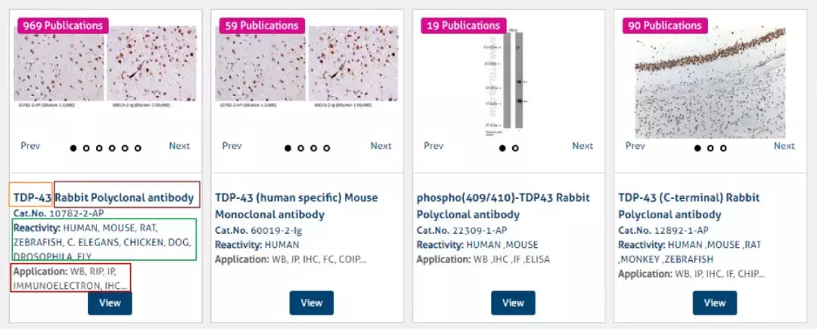817x329 pixels.
Task: Select last carousel dot in first product card
Action: click(138, 148)
